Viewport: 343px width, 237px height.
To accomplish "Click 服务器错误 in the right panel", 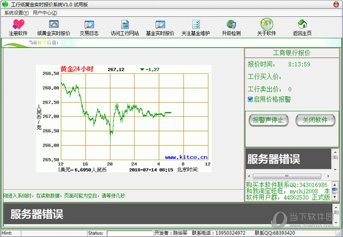I will (274, 159).
